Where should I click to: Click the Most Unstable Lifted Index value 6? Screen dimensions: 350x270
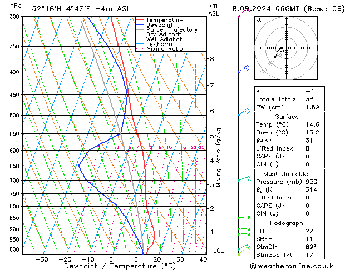click(x=308, y=198)
